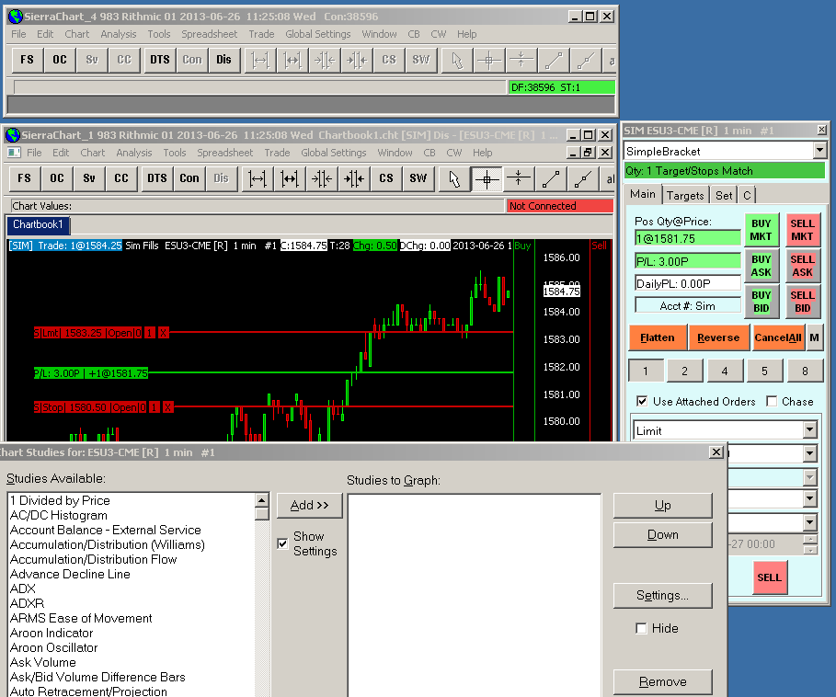
Task: Click the Dis toolbar button in SierraChart_4
Action: [223, 60]
